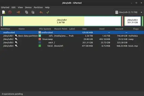Select the green sdb4 strip in disk map
144x96 pixels.
(x=142, y=21)
